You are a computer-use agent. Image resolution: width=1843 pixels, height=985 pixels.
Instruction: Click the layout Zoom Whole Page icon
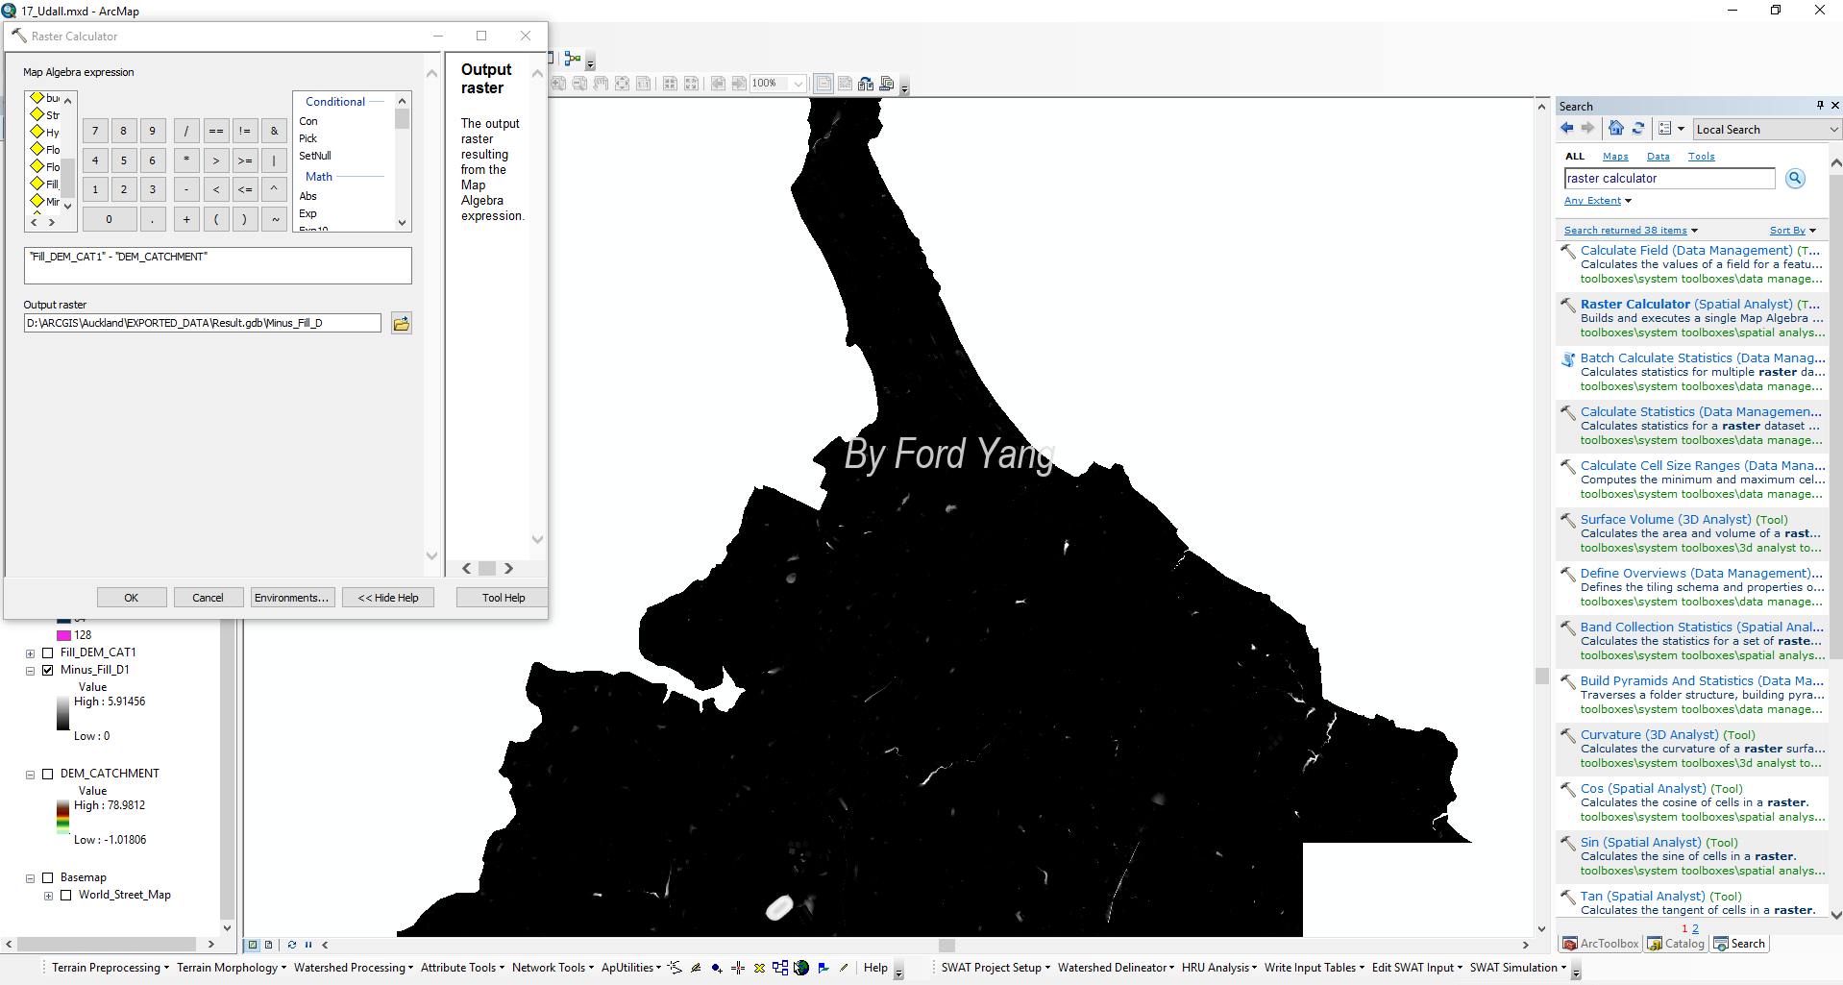coord(622,84)
